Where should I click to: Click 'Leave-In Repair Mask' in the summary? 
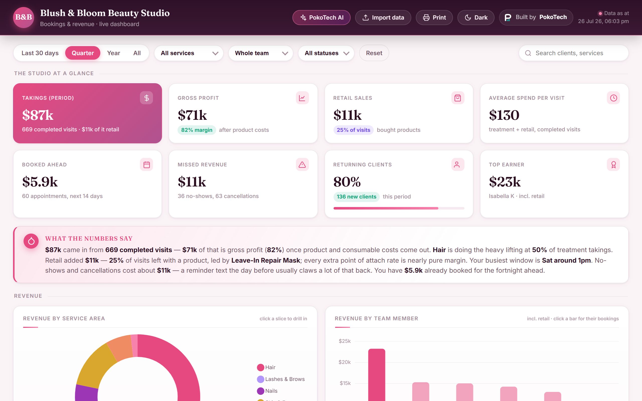point(266,260)
